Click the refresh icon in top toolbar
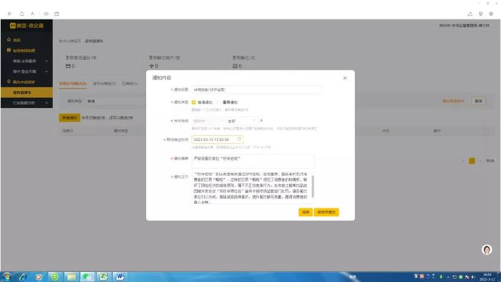501x282 pixels. point(21,14)
